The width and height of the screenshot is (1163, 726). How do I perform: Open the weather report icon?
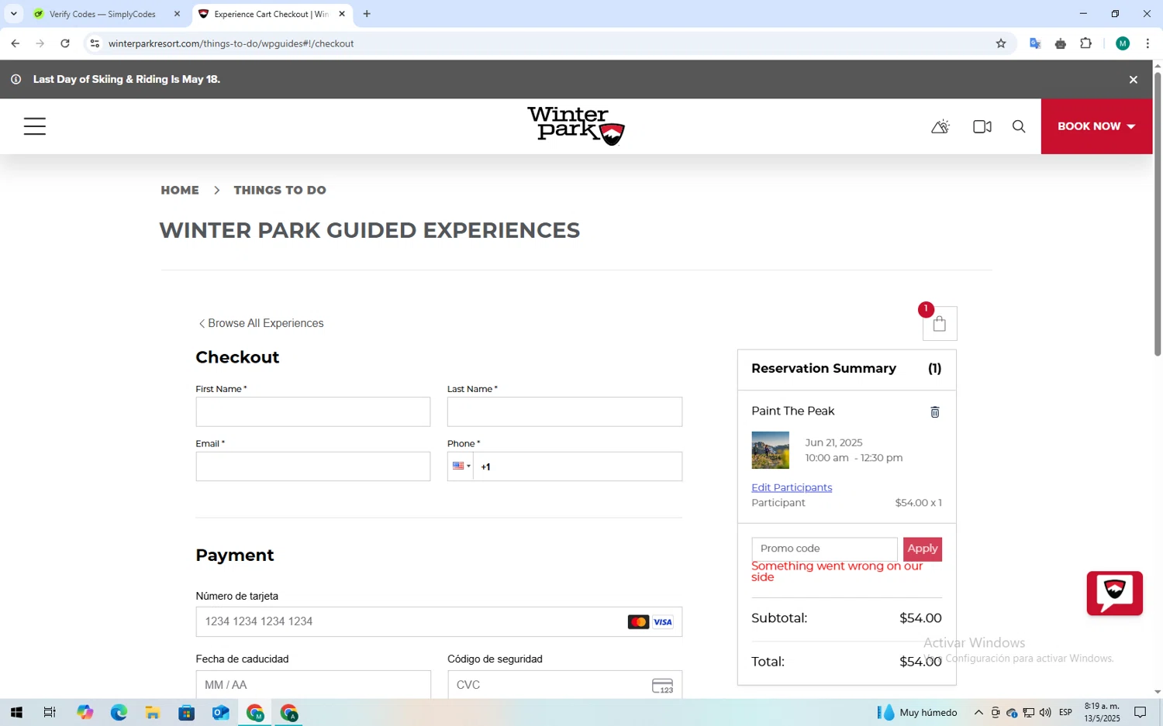940,126
